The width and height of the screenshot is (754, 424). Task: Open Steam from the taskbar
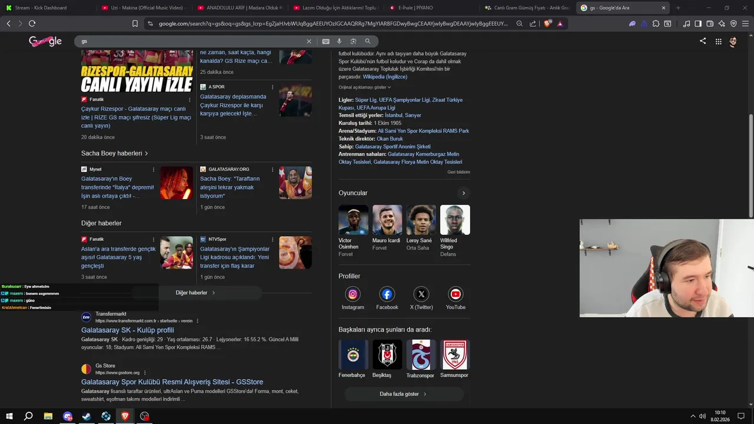(x=87, y=416)
